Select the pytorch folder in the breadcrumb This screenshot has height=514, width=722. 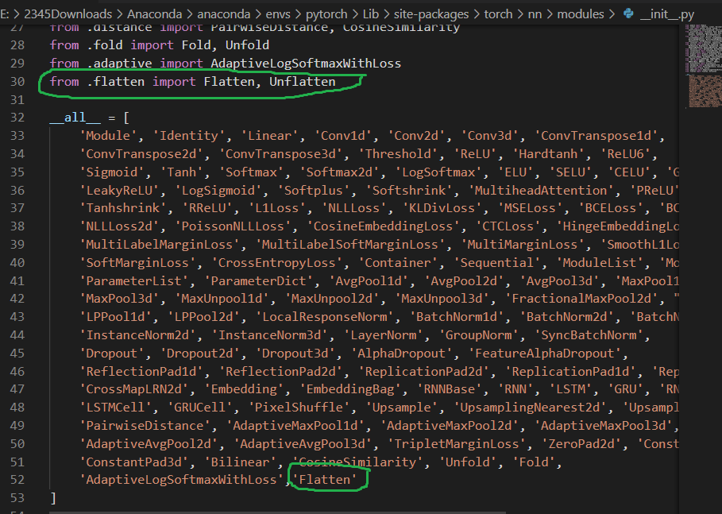click(326, 14)
